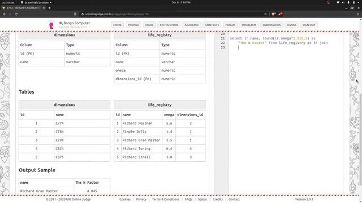This screenshot has height=203, width=362.
Task: Open the system Wi-Fi indicator
Action: click(338, 2)
